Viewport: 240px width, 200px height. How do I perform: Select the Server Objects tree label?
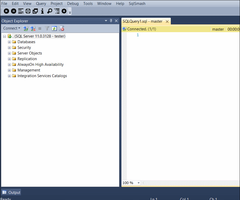[x=30, y=53]
